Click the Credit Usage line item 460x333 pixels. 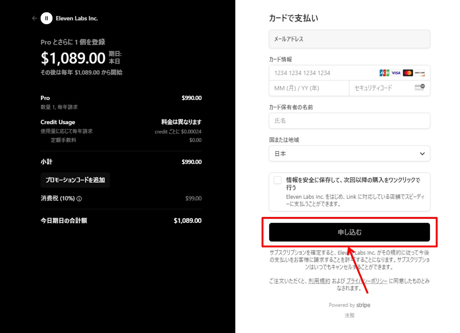58,122
